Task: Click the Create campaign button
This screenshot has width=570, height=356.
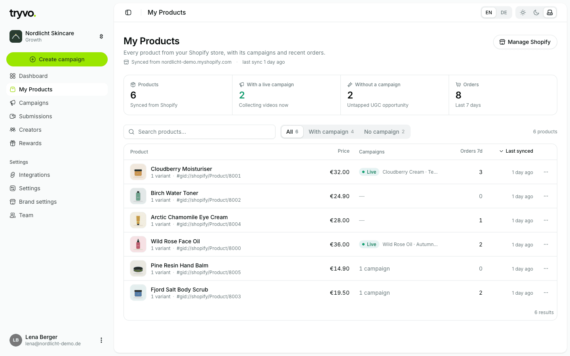Action: pyautogui.click(x=57, y=59)
